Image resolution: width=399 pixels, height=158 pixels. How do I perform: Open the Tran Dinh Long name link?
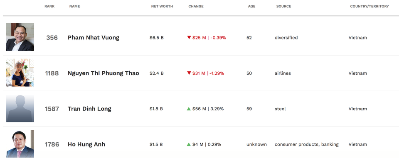click(x=89, y=109)
